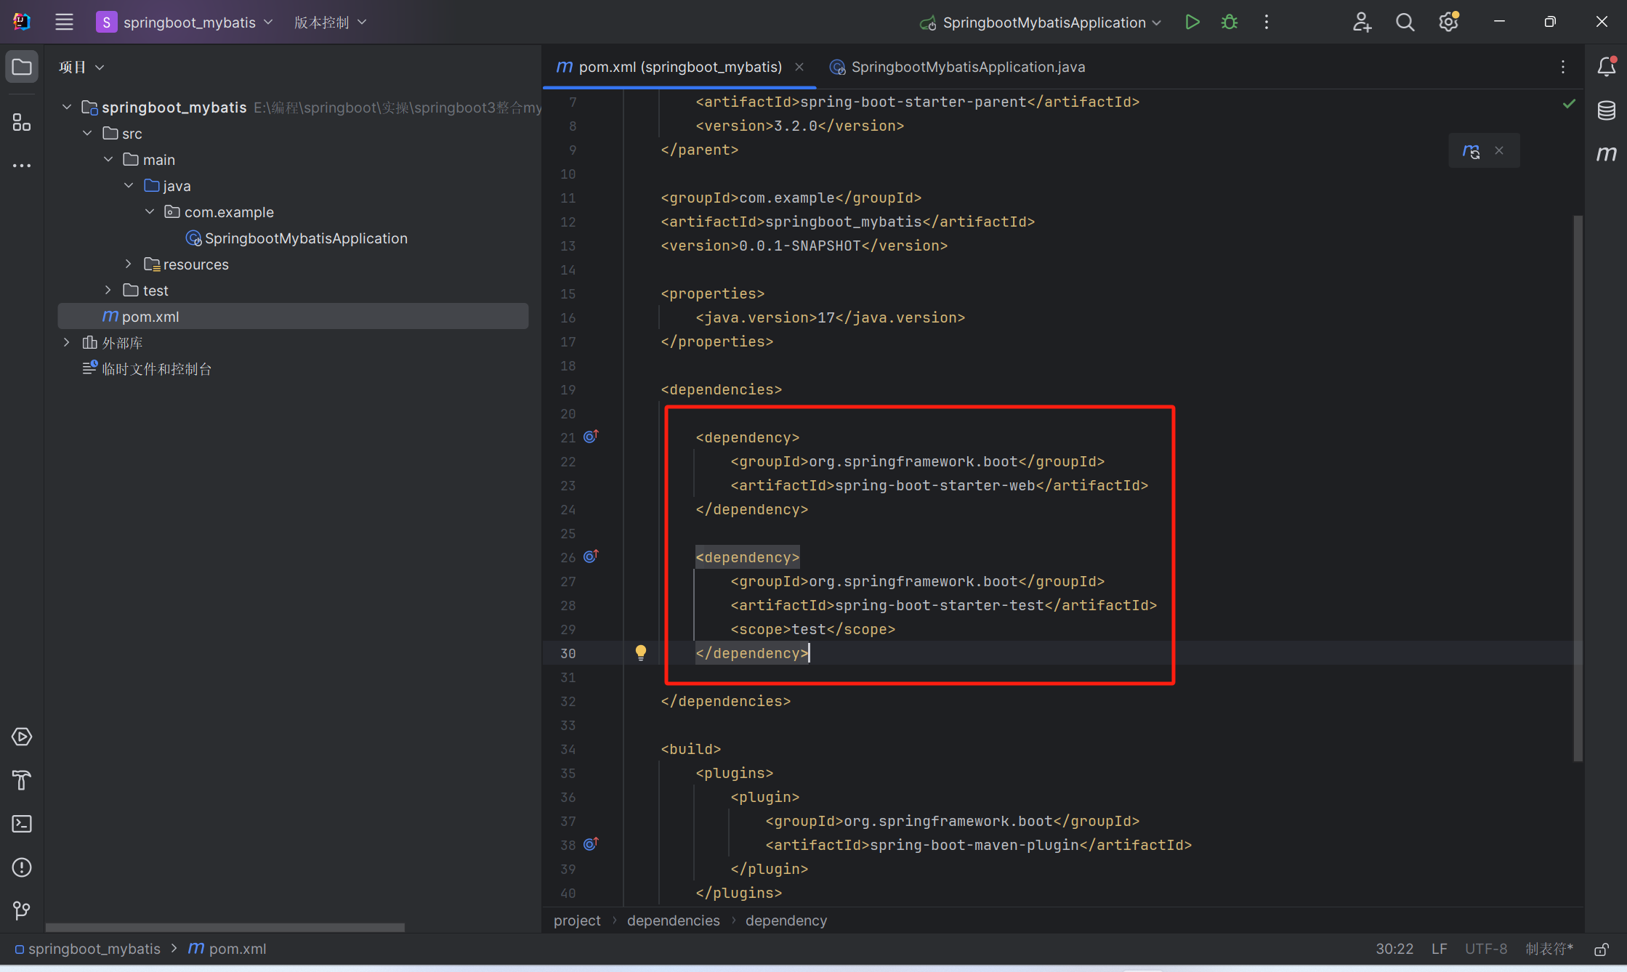
Task: Switch to the SpringbootMybatisApplication.java tab
Action: 966,67
